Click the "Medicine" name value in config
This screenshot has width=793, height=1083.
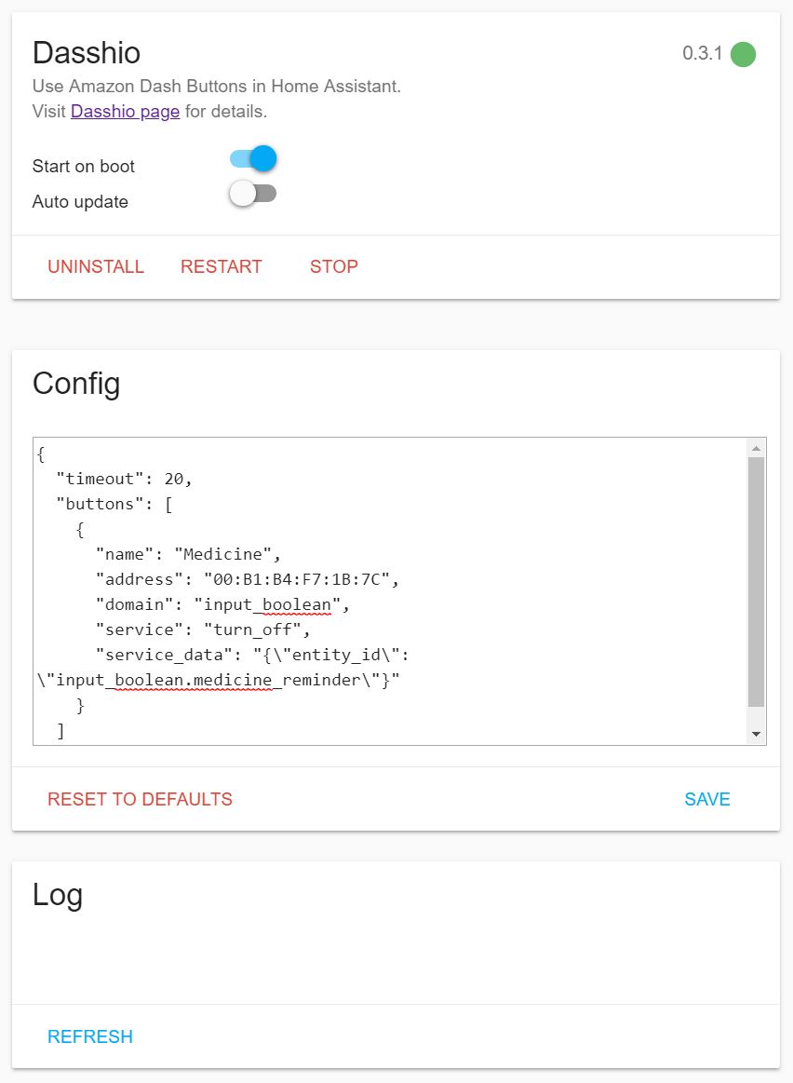click(x=227, y=554)
